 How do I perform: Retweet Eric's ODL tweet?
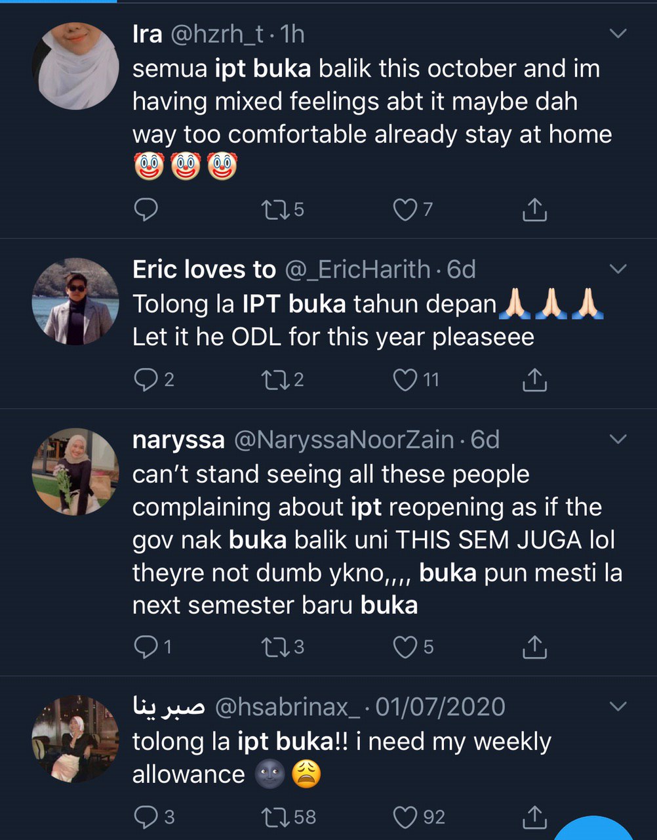(x=272, y=380)
